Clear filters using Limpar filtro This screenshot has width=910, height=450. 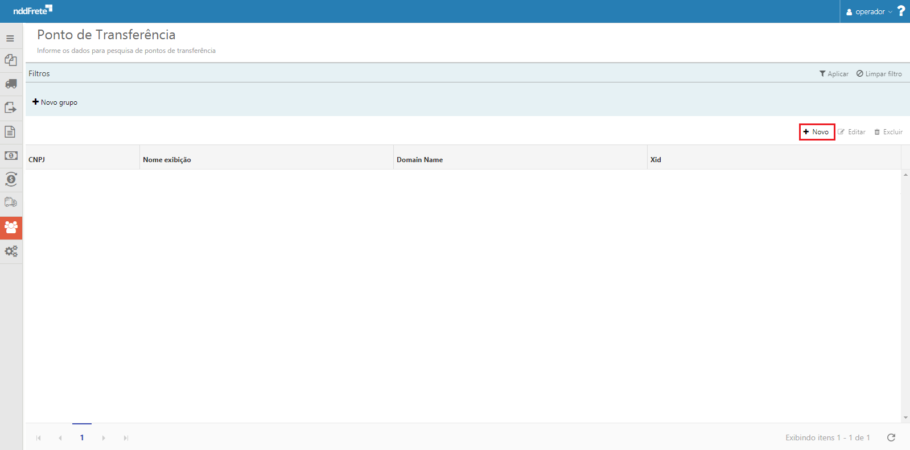pos(879,74)
